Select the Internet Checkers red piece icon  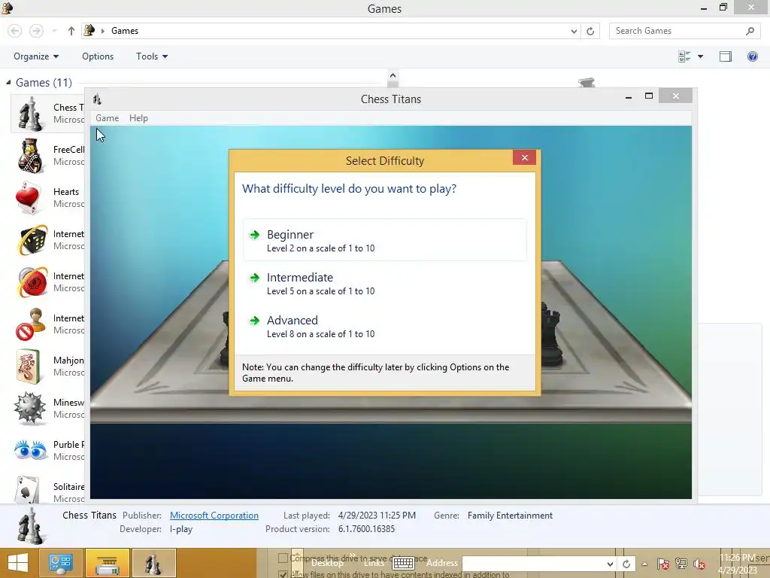click(32, 282)
